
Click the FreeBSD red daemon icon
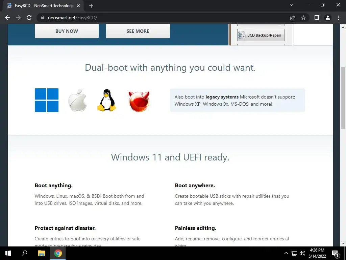tap(139, 102)
